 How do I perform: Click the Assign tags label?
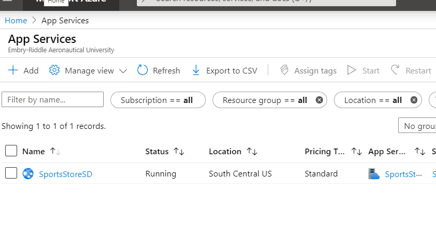tap(315, 71)
